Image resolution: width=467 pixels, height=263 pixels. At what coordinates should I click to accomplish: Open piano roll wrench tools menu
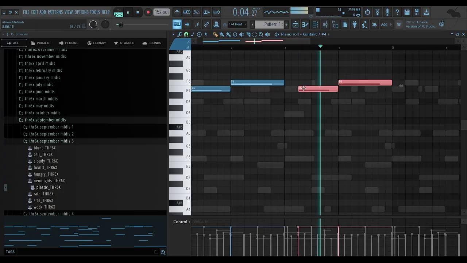180,34
